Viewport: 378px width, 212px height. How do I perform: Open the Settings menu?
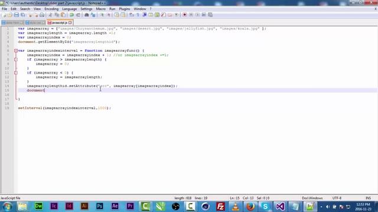tap(86, 9)
